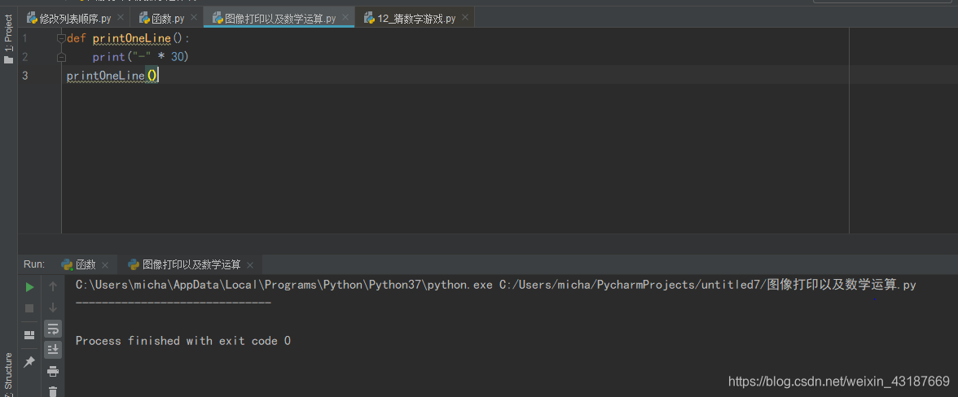
Task: Toggle Scroll to End in console
Action: pos(53,350)
